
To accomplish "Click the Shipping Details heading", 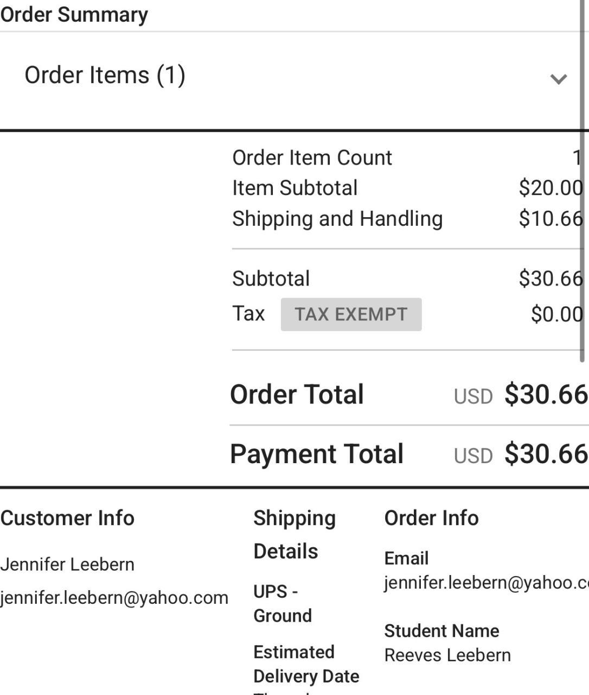I will click(294, 534).
